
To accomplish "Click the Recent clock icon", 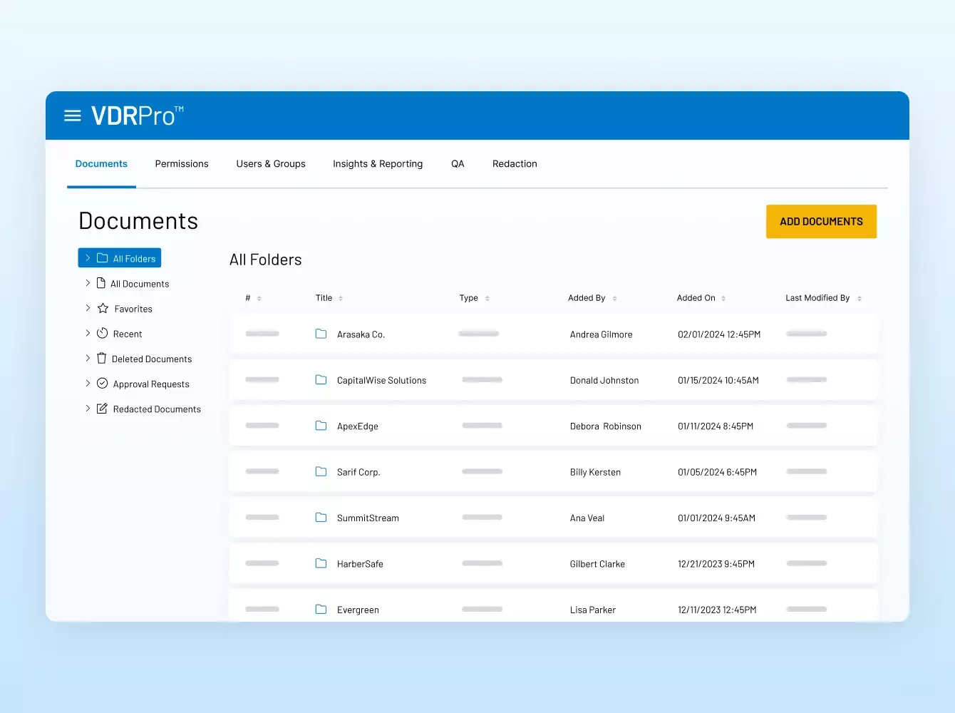I will point(103,334).
